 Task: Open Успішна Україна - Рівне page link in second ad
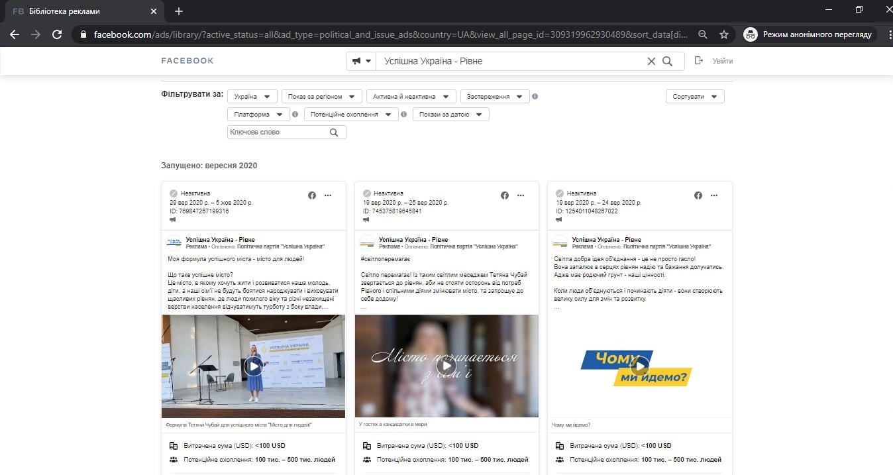[413, 239]
